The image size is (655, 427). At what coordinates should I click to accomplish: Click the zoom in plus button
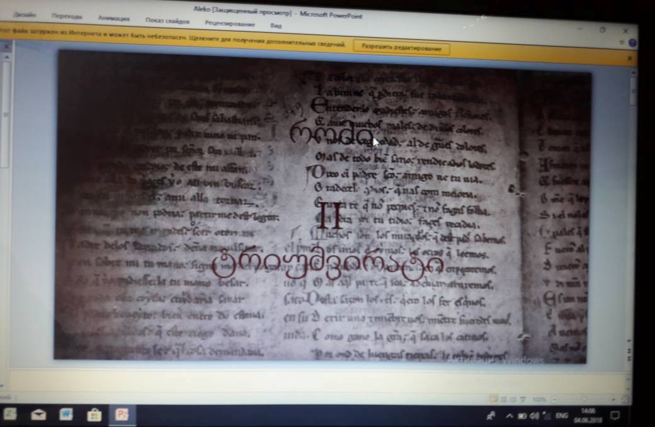(613, 400)
